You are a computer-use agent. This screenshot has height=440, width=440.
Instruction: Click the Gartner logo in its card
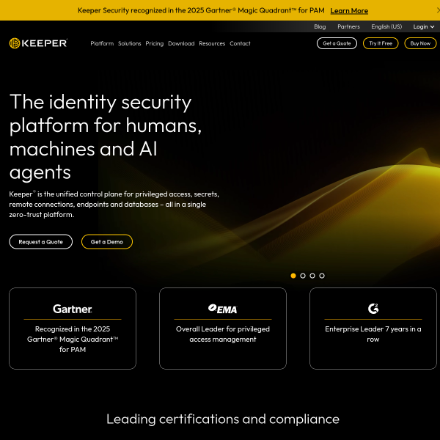(x=73, y=309)
